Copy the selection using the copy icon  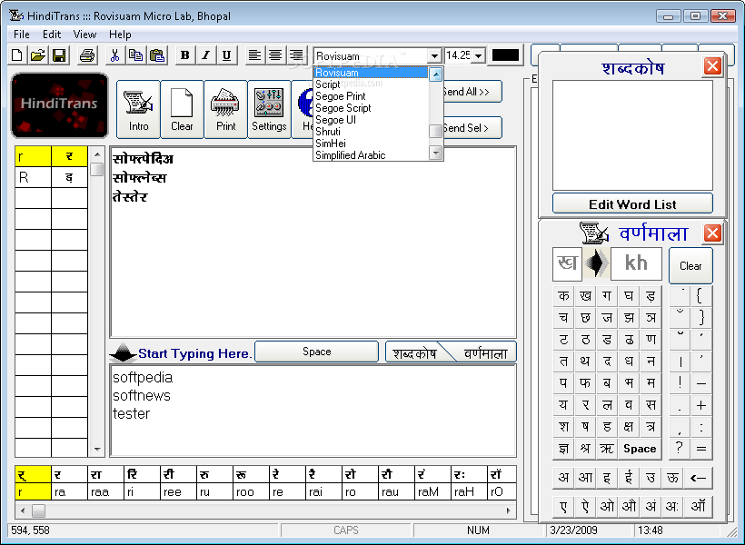(x=136, y=55)
